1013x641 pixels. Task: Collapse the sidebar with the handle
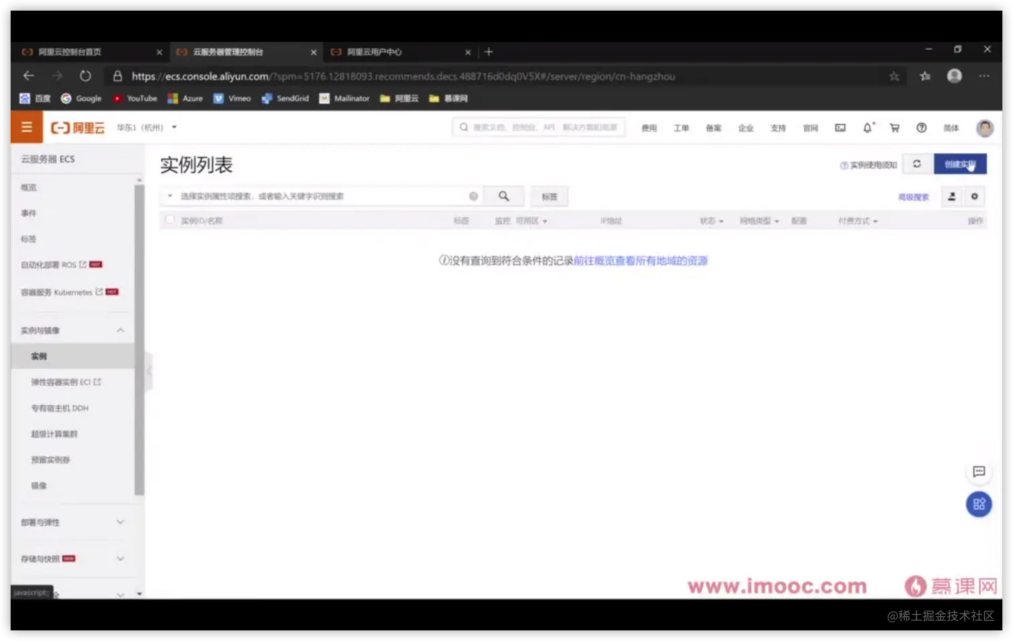(x=149, y=370)
